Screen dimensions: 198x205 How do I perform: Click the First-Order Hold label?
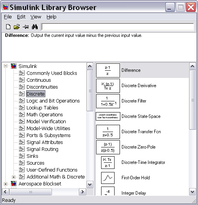[x=136, y=178]
